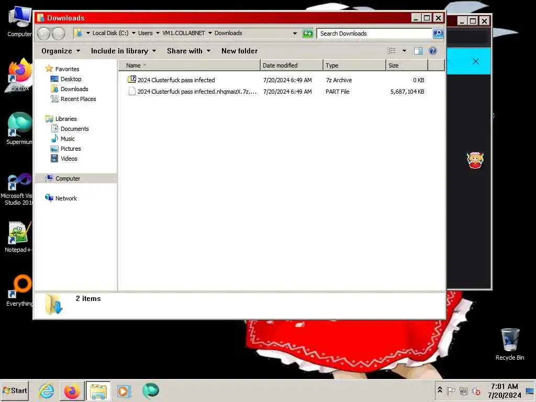Select the blank PART file icon
The height and width of the screenshot is (402, 536).
pyautogui.click(x=132, y=91)
